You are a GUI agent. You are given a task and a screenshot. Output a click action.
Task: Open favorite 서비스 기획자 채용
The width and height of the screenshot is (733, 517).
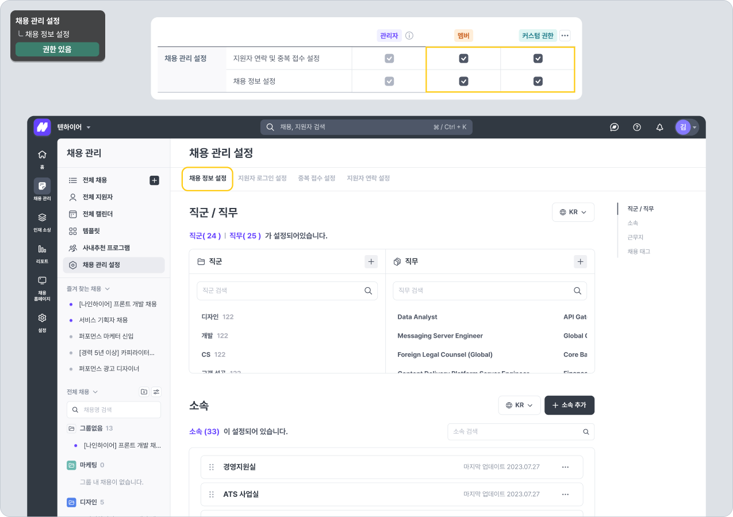pos(103,320)
